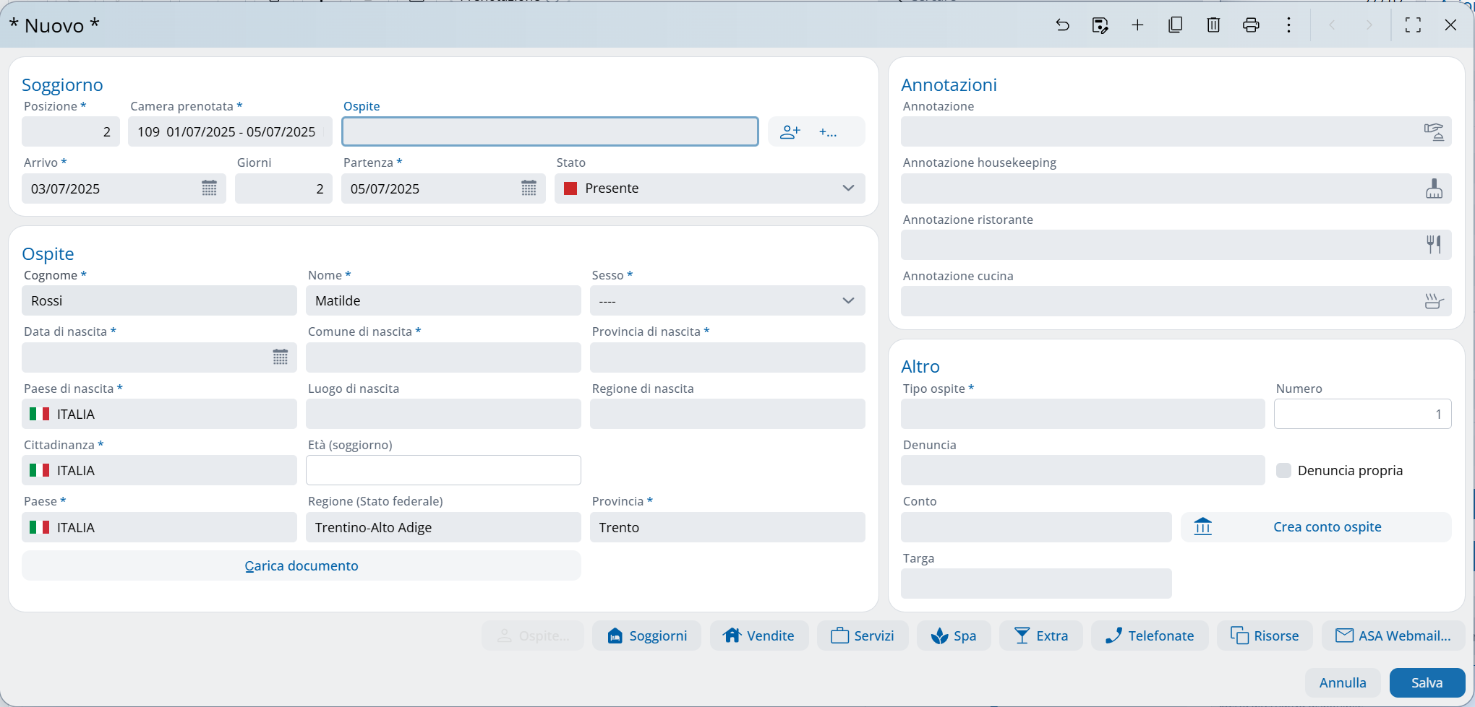1475x707 pixels.
Task: Click the add guest person icon
Action: click(x=790, y=132)
